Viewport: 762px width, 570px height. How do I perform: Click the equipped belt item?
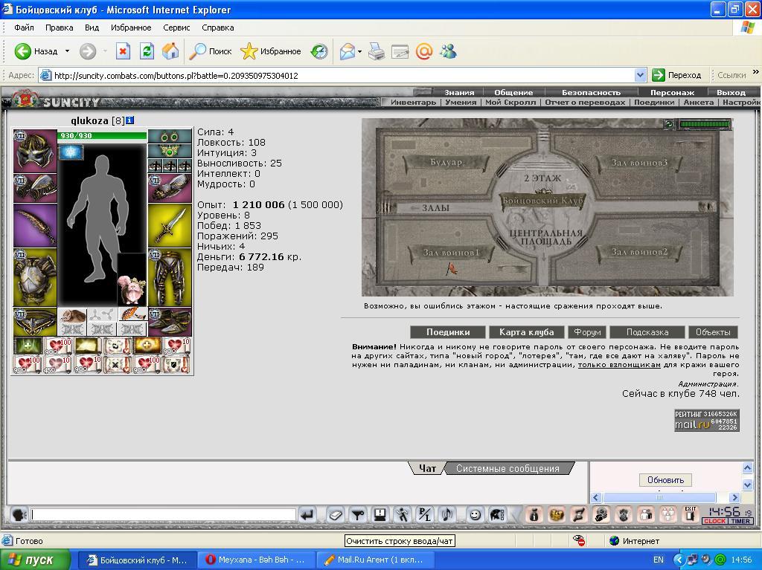(x=35, y=322)
